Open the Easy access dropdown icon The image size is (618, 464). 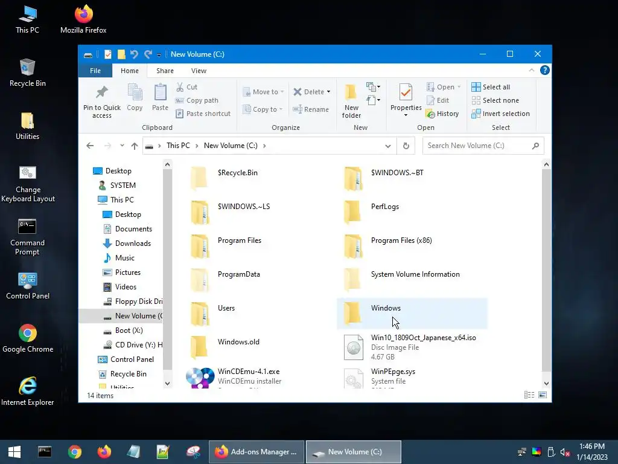(373, 100)
